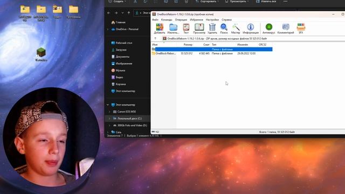Expand the Canon EOS M50 node
The width and height of the screenshot is (345, 194).
coord(109,112)
